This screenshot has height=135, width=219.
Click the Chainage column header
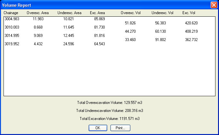coord(11,13)
